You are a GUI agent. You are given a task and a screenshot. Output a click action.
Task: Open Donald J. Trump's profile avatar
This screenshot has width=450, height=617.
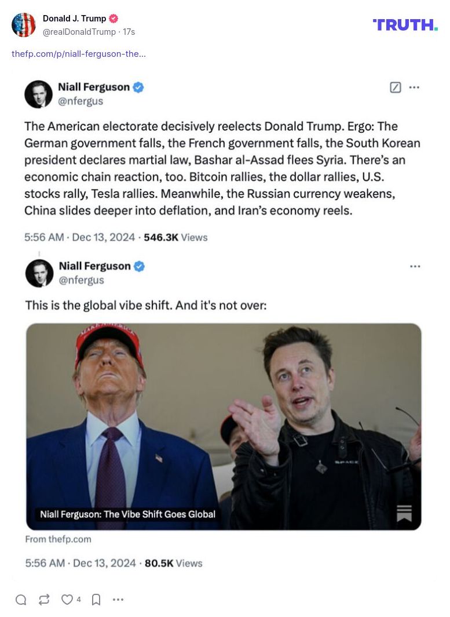[x=24, y=25]
